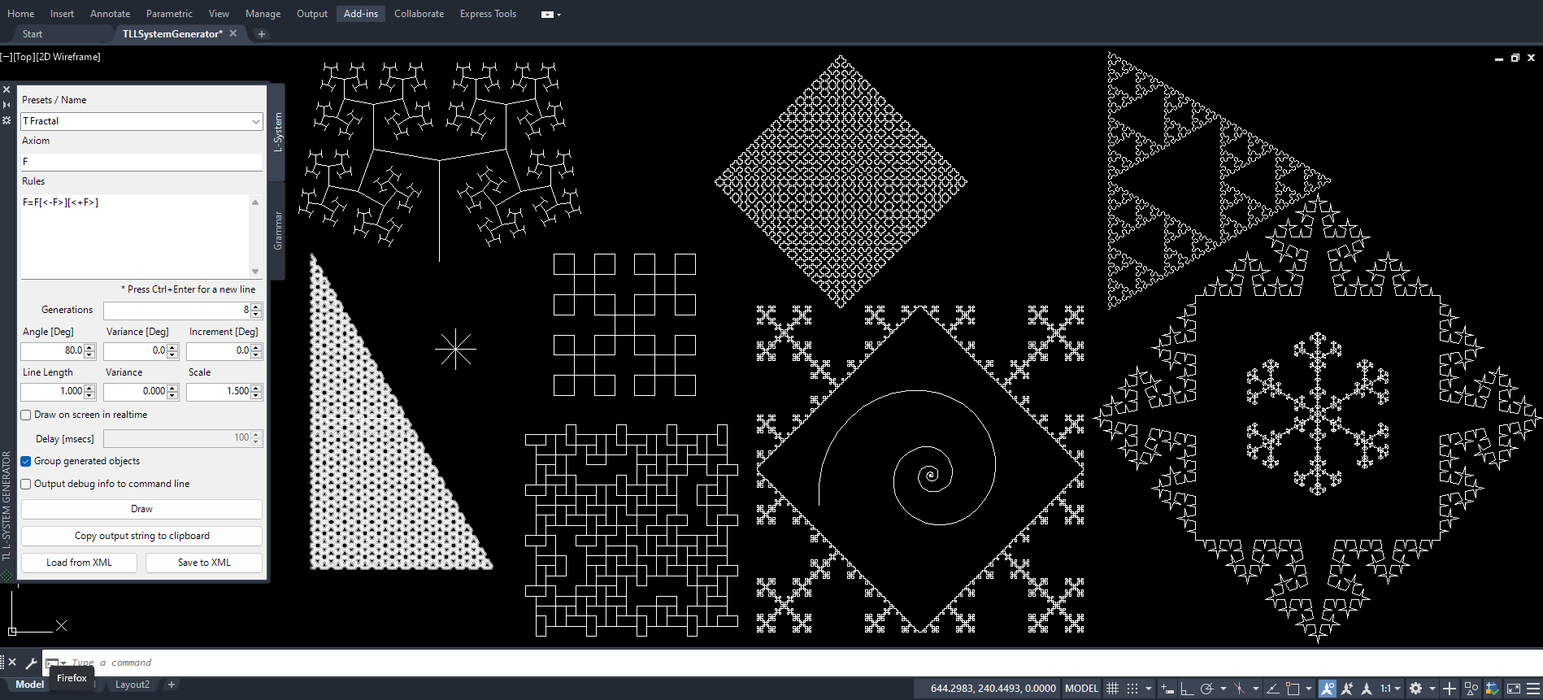Image resolution: width=1543 pixels, height=700 pixels.
Task: Click command line customize wrench icon
Action: tap(31, 663)
